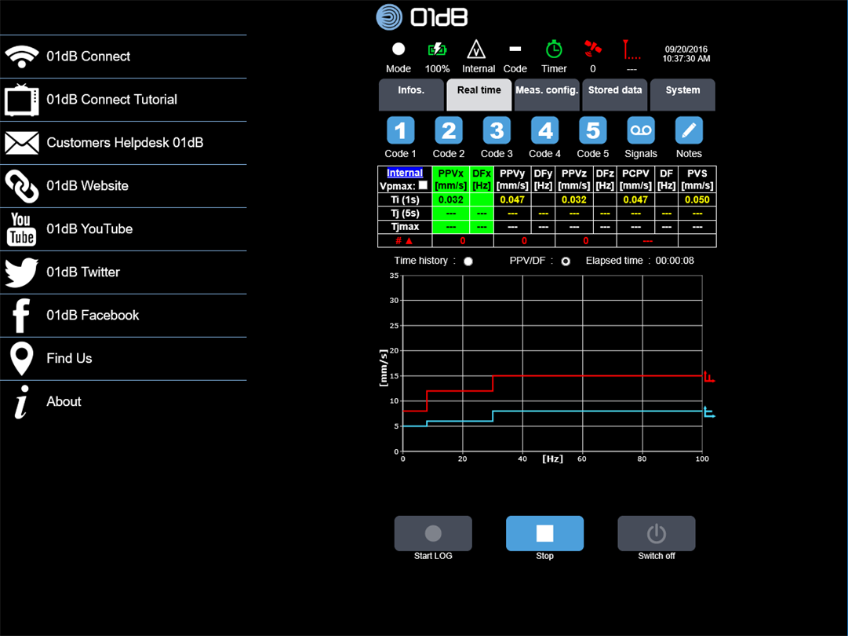Click the Tj (5s) row label
848x636 pixels.
(x=405, y=214)
